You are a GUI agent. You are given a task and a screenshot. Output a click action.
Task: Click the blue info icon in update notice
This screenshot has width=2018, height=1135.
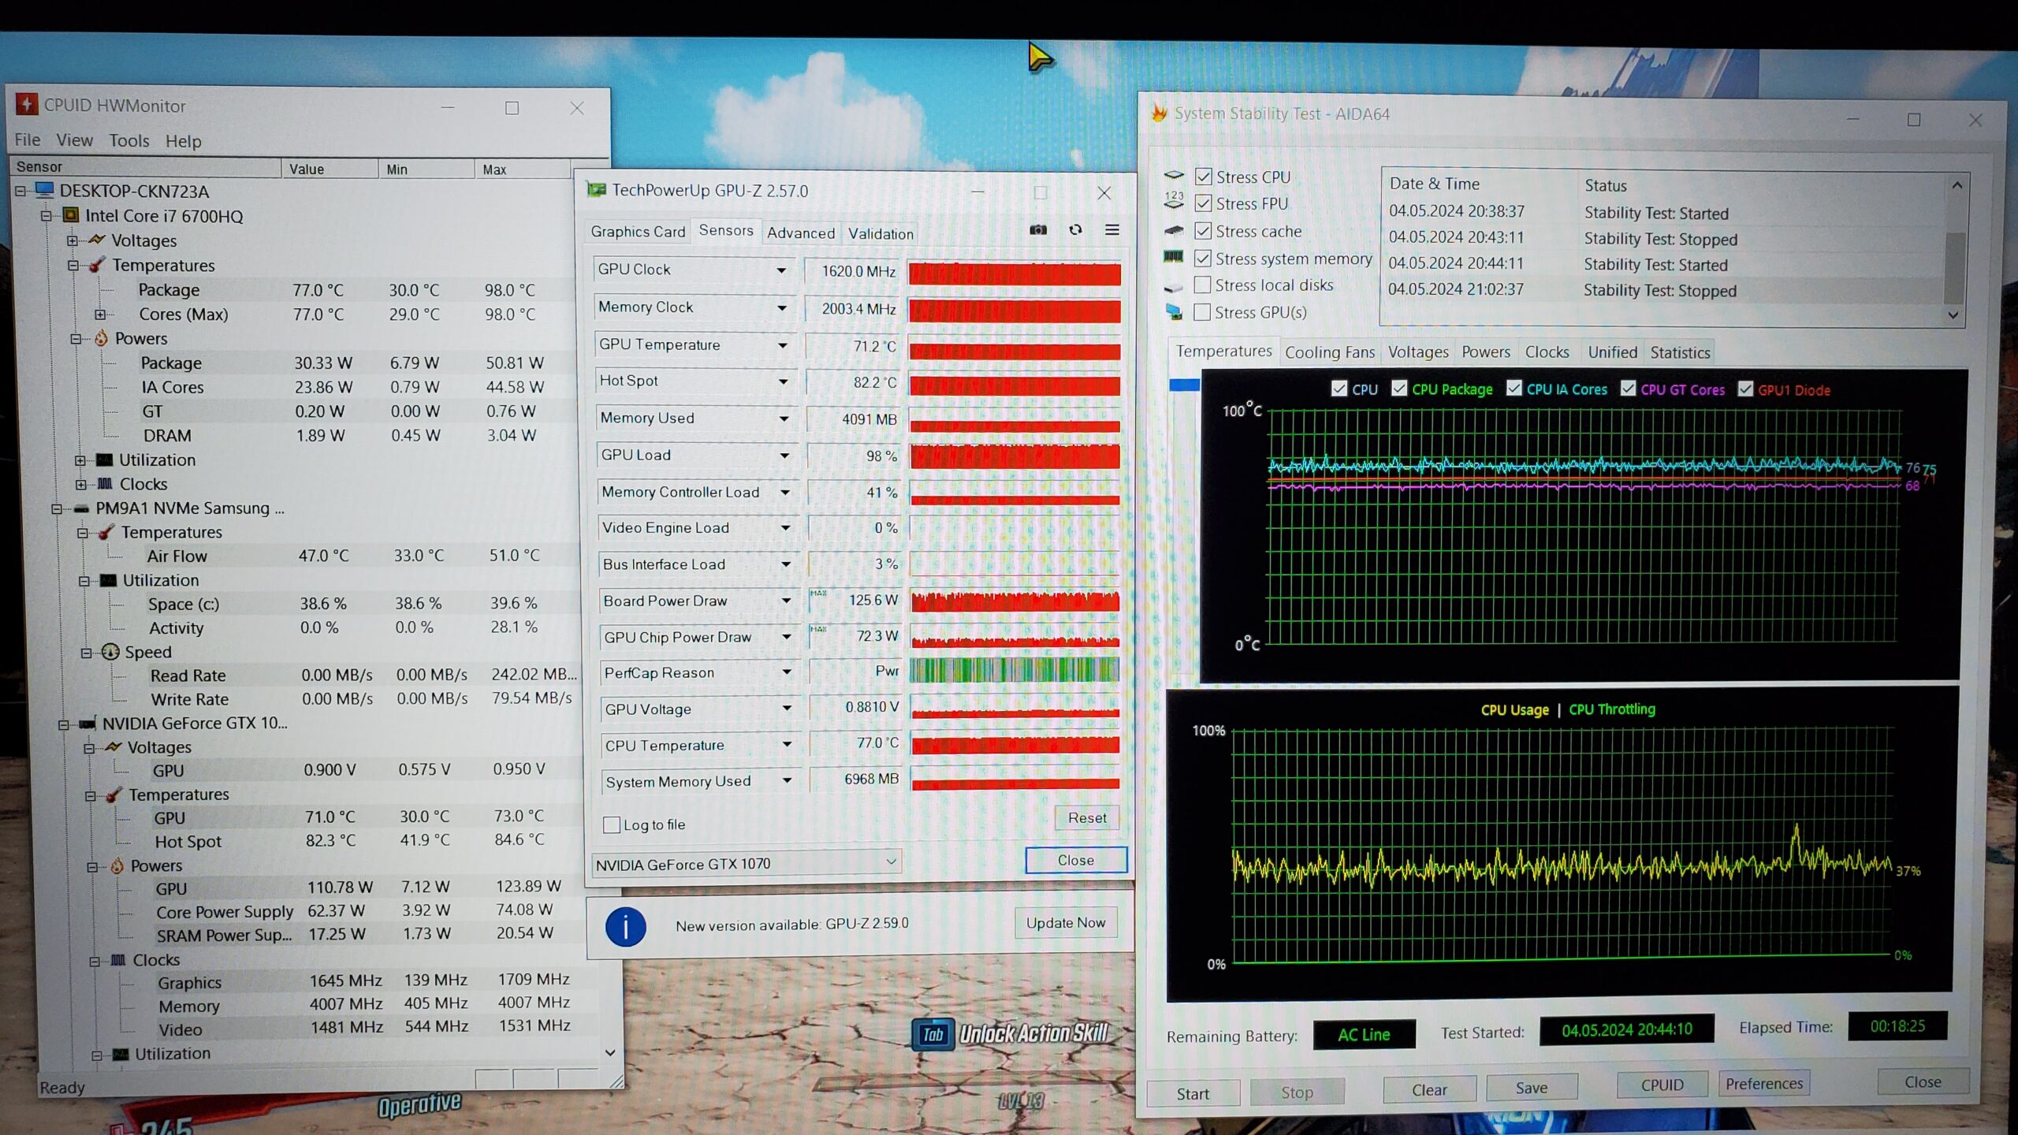625,926
